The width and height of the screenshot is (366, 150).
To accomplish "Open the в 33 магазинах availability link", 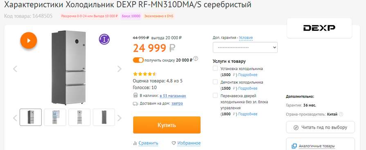I will coord(173,96).
